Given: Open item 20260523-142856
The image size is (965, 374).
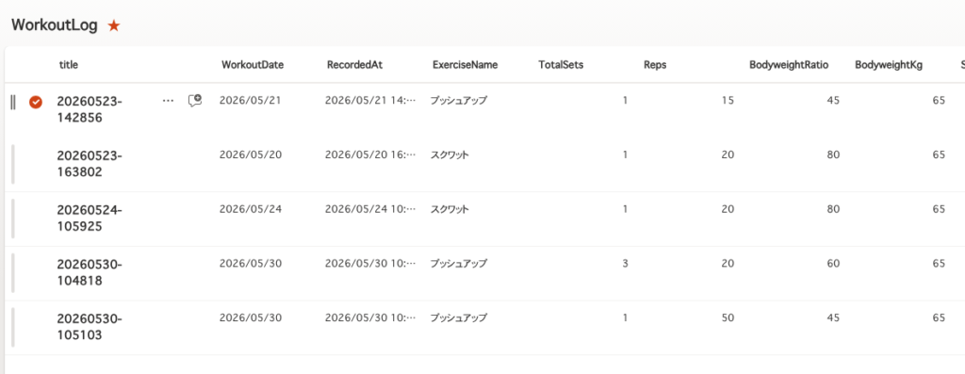Looking at the screenshot, I should (x=90, y=110).
